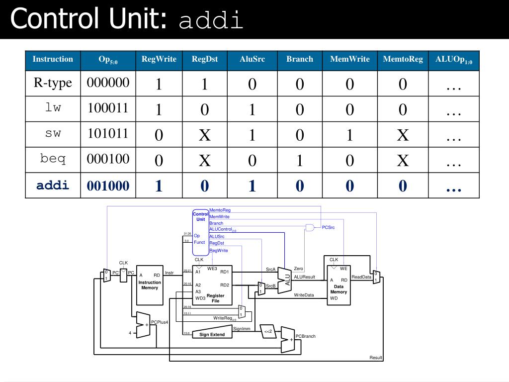
Task: Click the Branch '1' in the beq row
Action: [300, 160]
